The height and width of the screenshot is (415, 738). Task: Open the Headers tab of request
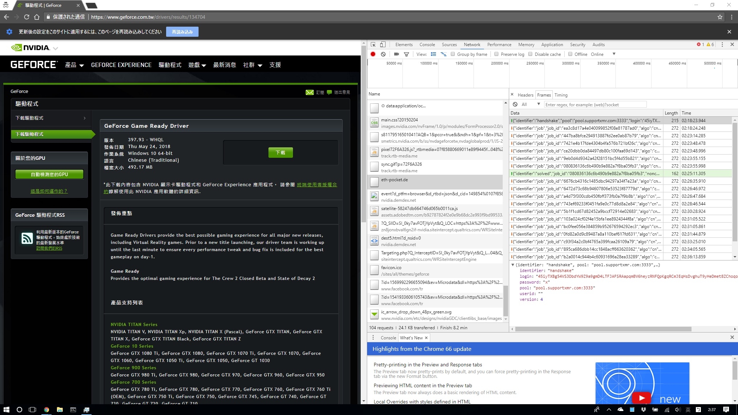click(525, 95)
